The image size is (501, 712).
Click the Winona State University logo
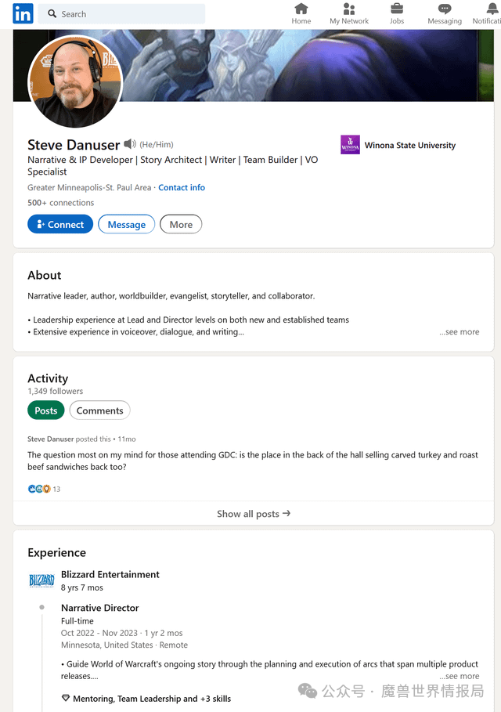pyautogui.click(x=350, y=145)
